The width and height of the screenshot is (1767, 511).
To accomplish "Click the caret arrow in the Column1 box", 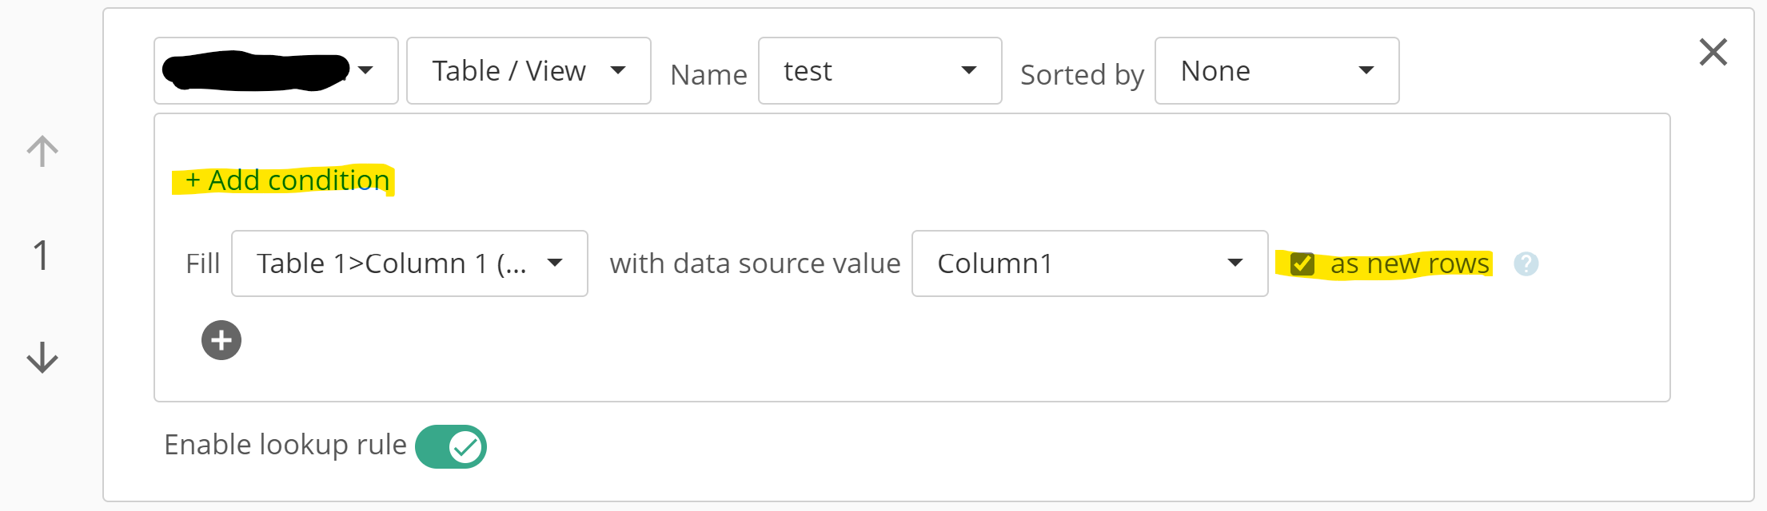I will point(1235,263).
